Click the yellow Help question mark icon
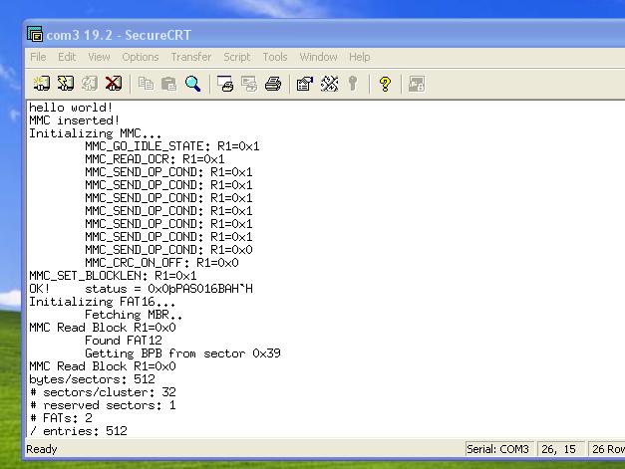 385,84
